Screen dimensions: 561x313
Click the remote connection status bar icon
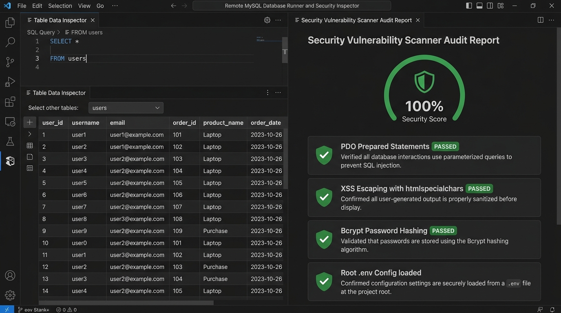7,310
